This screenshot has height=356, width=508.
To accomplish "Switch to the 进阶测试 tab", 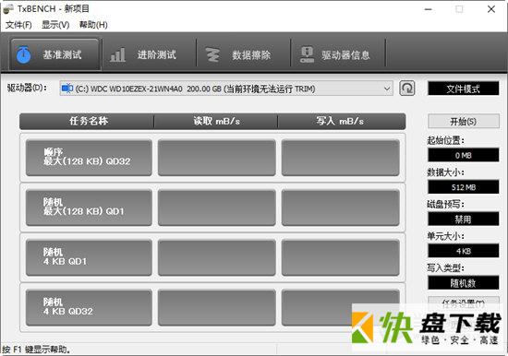I will pyautogui.click(x=150, y=54).
